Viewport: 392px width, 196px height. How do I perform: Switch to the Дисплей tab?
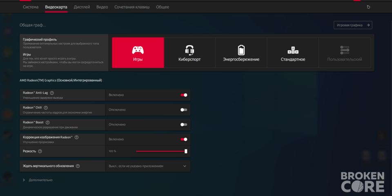[x=82, y=7]
